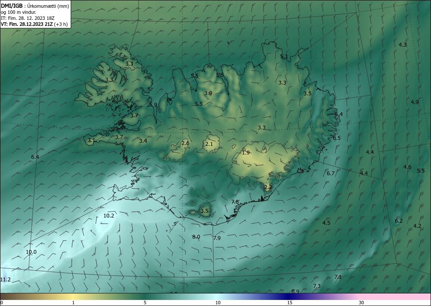Viewport: 431px width, 306px height.
Task: Select the 'VT: Fim. 28.12.2023 21Z (+3 h)' line
Action: pos(34,24)
